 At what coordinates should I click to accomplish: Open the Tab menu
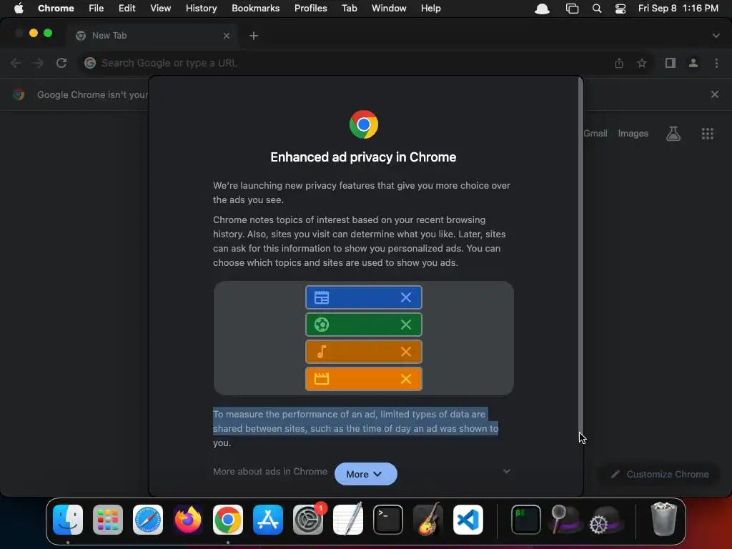click(349, 9)
